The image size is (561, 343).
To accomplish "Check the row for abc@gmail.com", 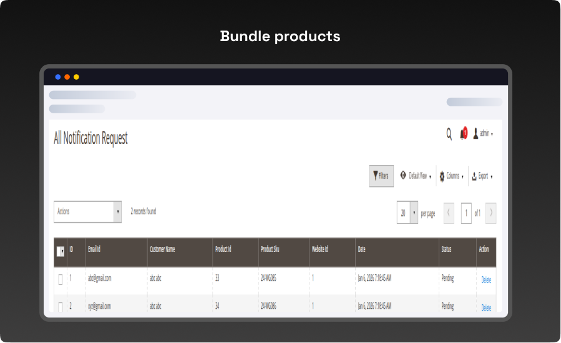I will point(61,280).
